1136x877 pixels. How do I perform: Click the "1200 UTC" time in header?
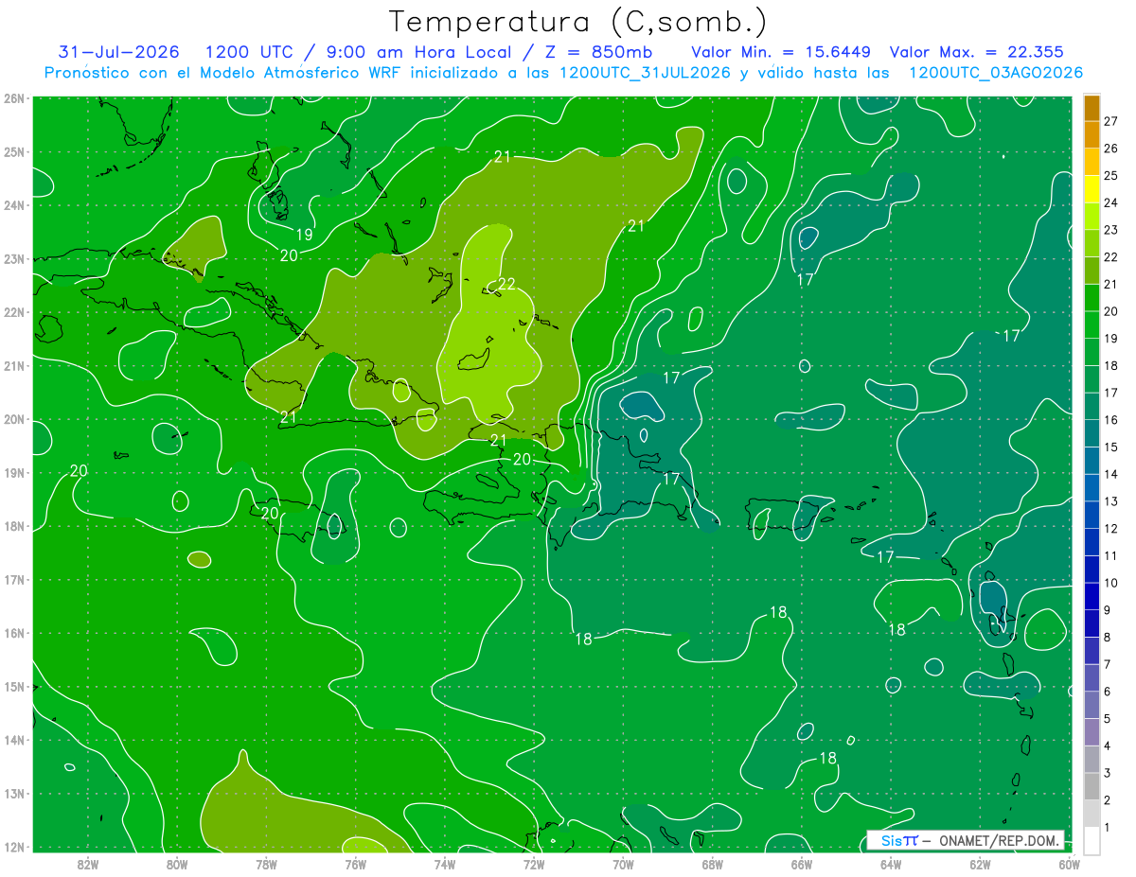click(x=249, y=51)
